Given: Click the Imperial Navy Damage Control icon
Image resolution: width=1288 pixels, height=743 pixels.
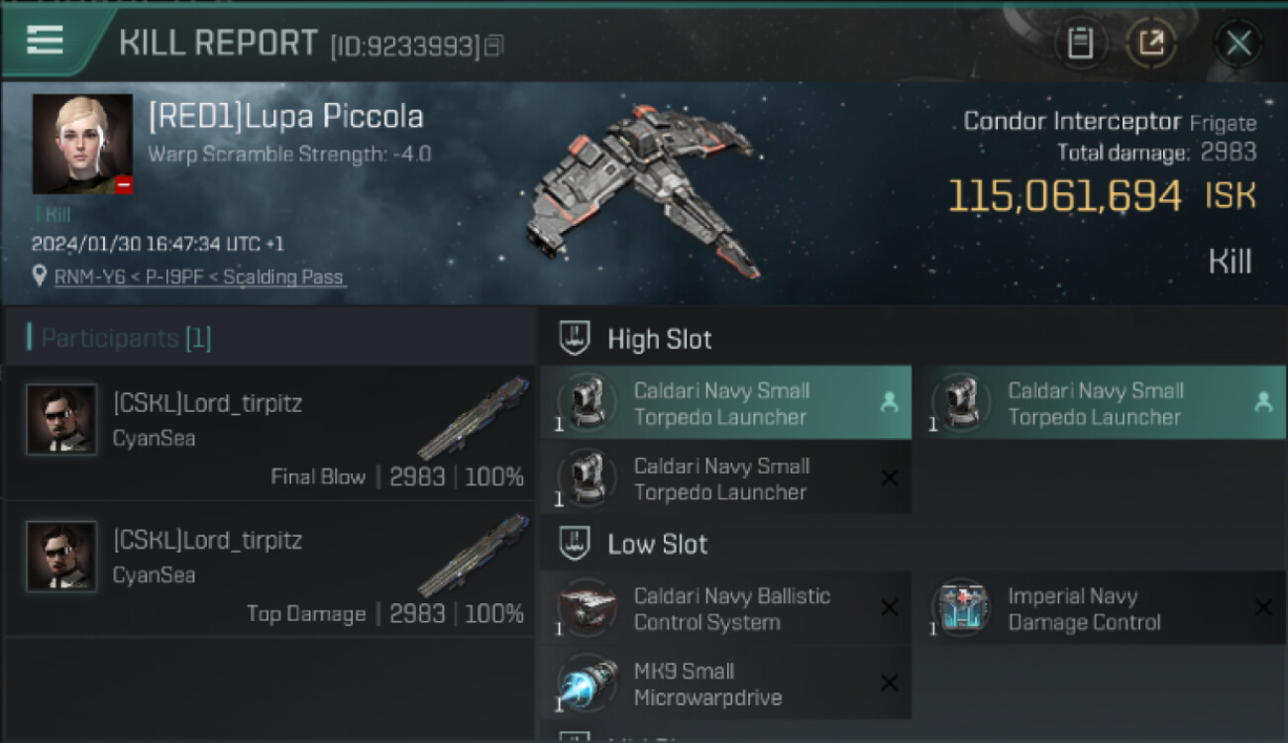Looking at the screenshot, I should point(961,607).
